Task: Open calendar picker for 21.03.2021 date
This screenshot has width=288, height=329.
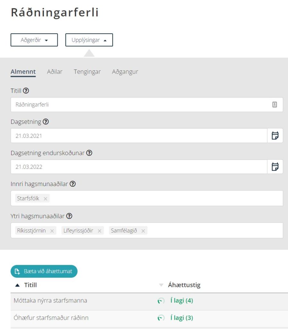Action: point(275,136)
